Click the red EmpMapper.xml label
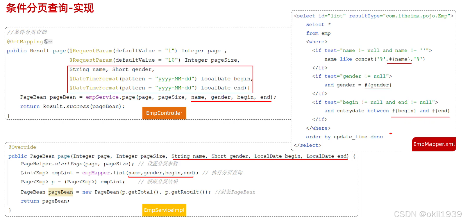This screenshot has height=222, width=463. tap(434, 144)
